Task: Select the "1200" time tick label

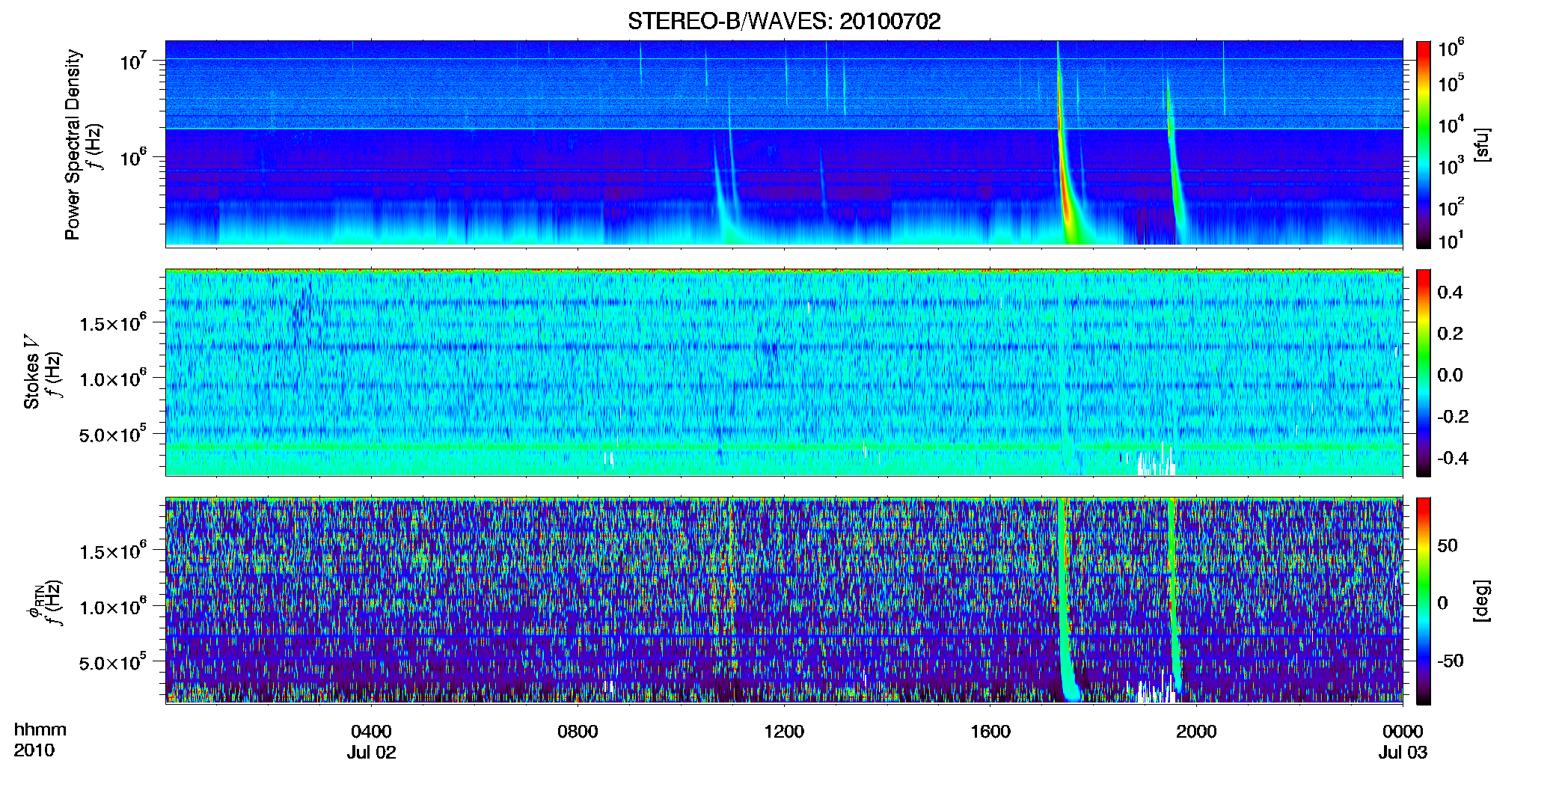Action: tap(784, 731)
